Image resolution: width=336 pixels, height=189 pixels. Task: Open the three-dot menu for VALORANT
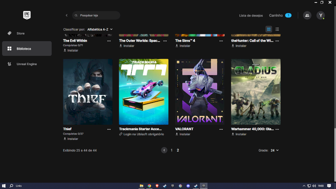click(221, 129)
